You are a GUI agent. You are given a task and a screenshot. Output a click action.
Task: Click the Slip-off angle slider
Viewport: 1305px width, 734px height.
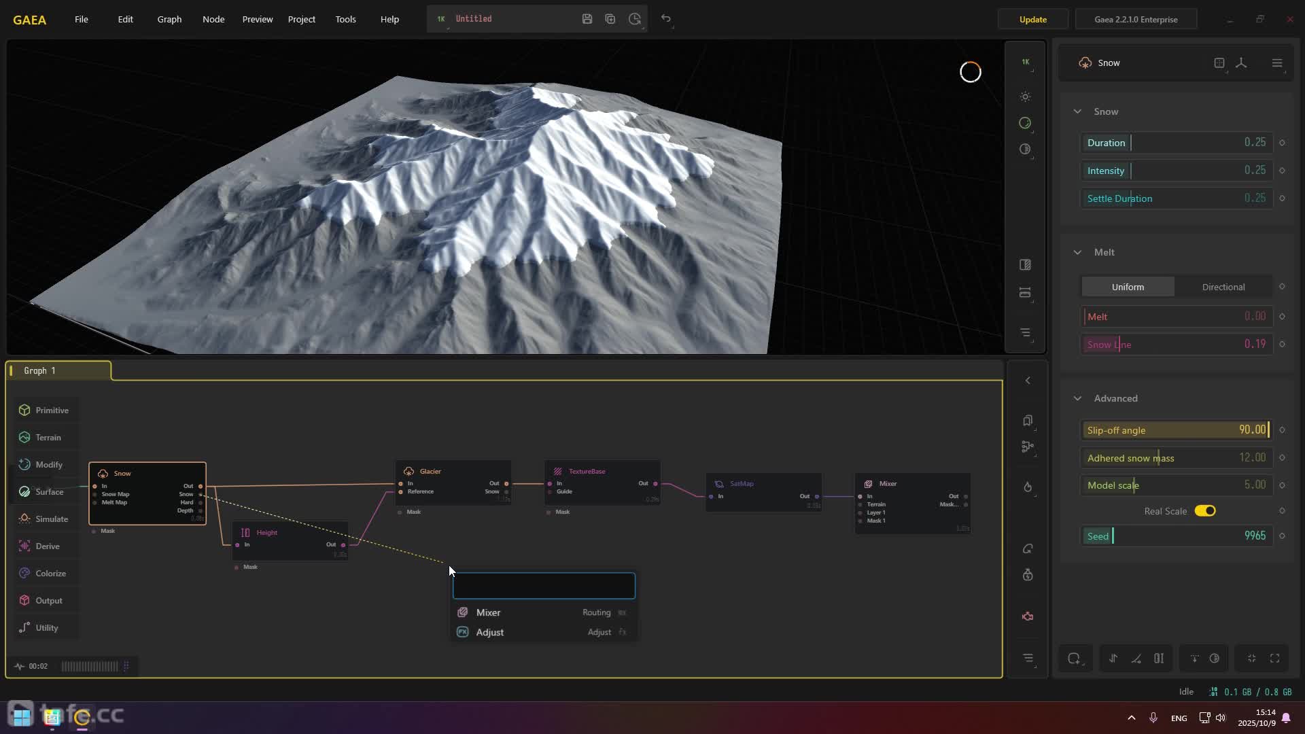click(x=1176, y=430)
